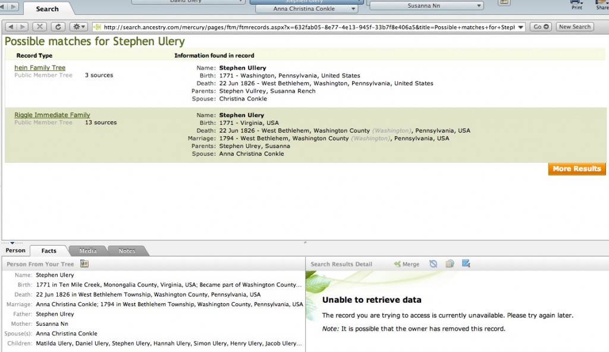
Task: Click into the ancestry URL address field
Action: 309,27
